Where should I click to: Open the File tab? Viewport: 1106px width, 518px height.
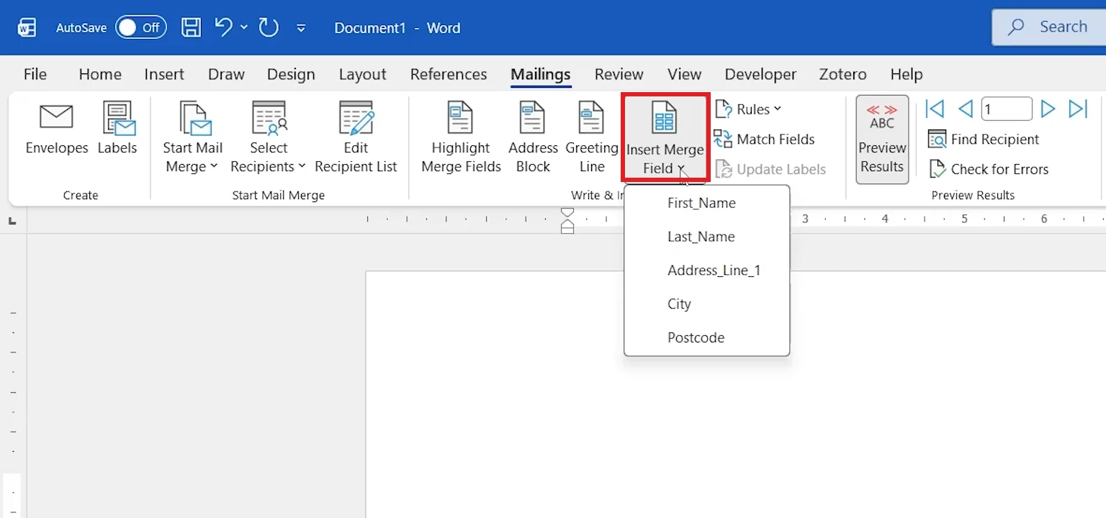[x=35, y=74]
